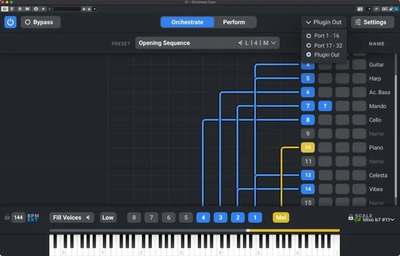Screen dimensions: 400x256
Task: Toggle the Bypass button
Action: point(41,22)
